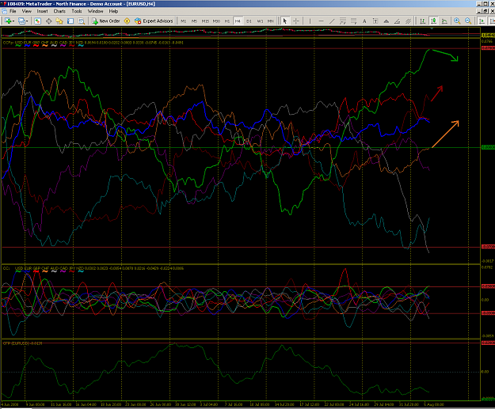Open the Strategy Tester magnifier icon
Screen dimensions: 495x409
tap(82, 21)
